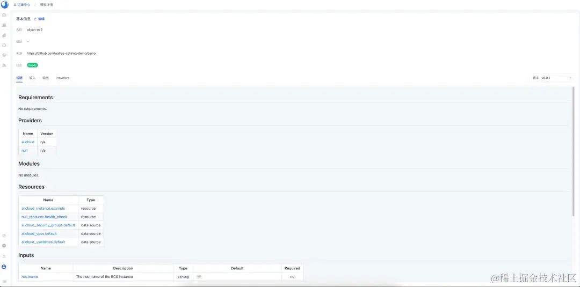Click 'The hostname of the ECS instance' description
The image size is (580, 287).
click(104, 277)
